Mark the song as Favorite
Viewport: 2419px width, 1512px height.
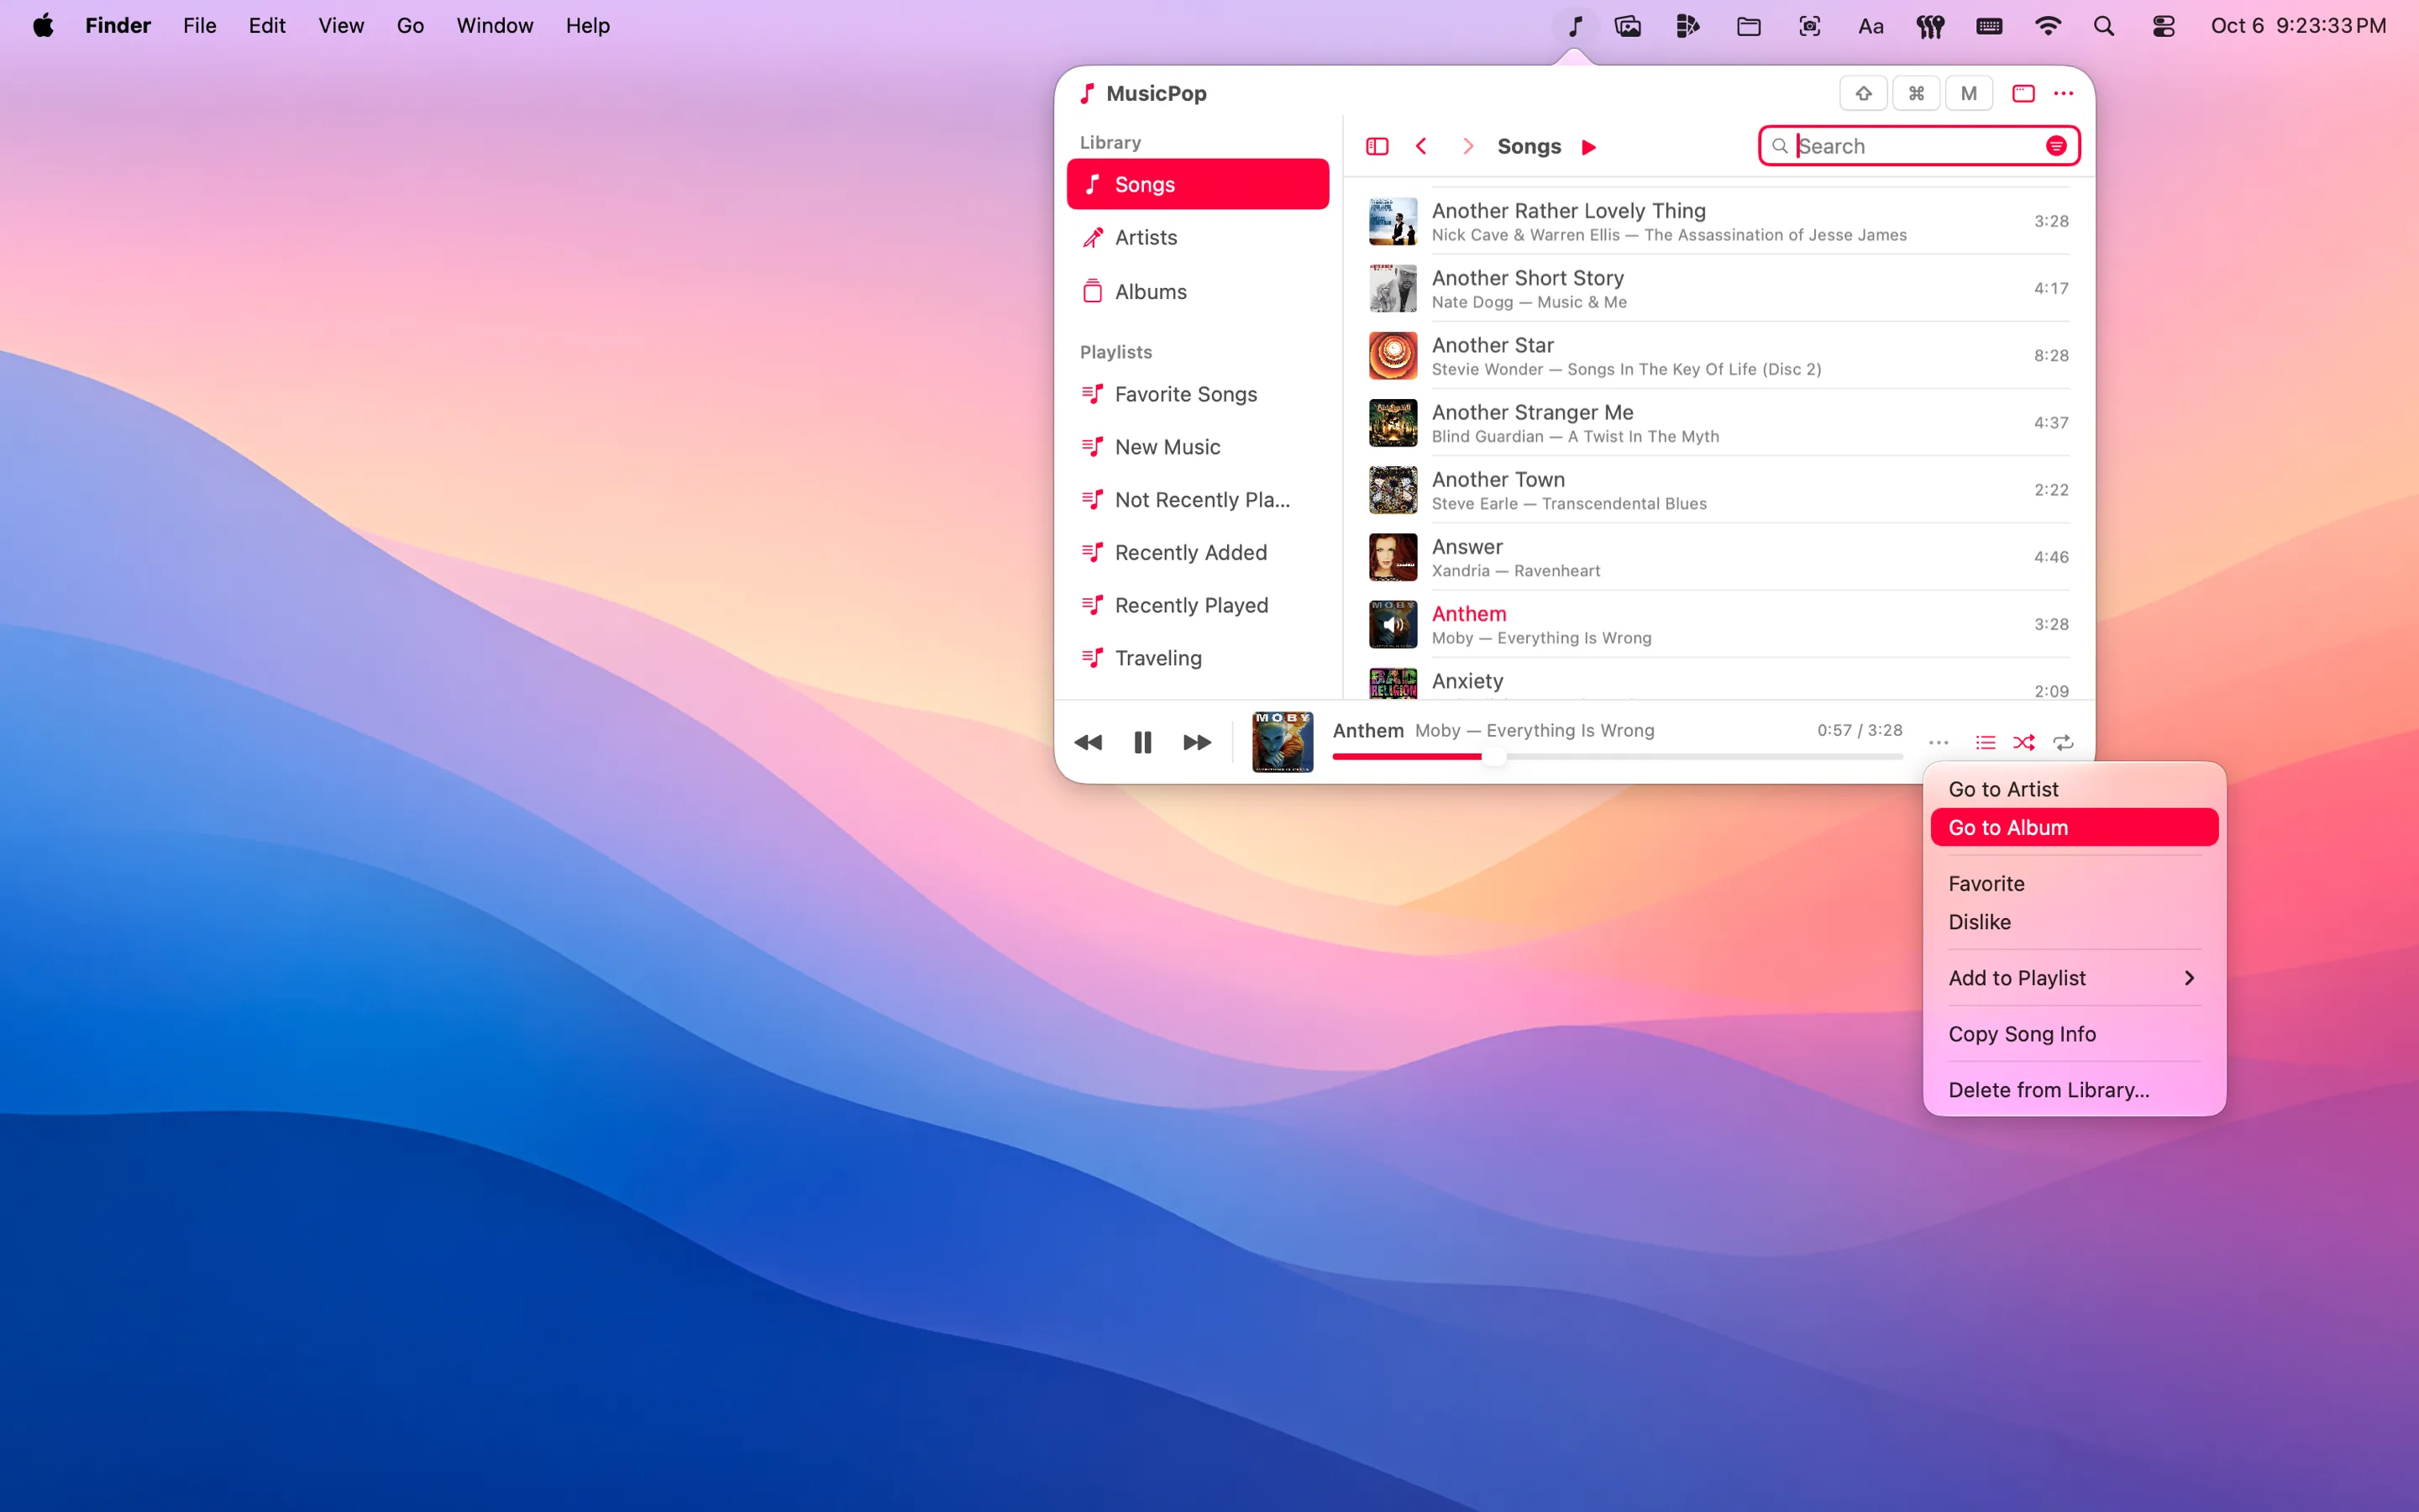coord(2074,883)
